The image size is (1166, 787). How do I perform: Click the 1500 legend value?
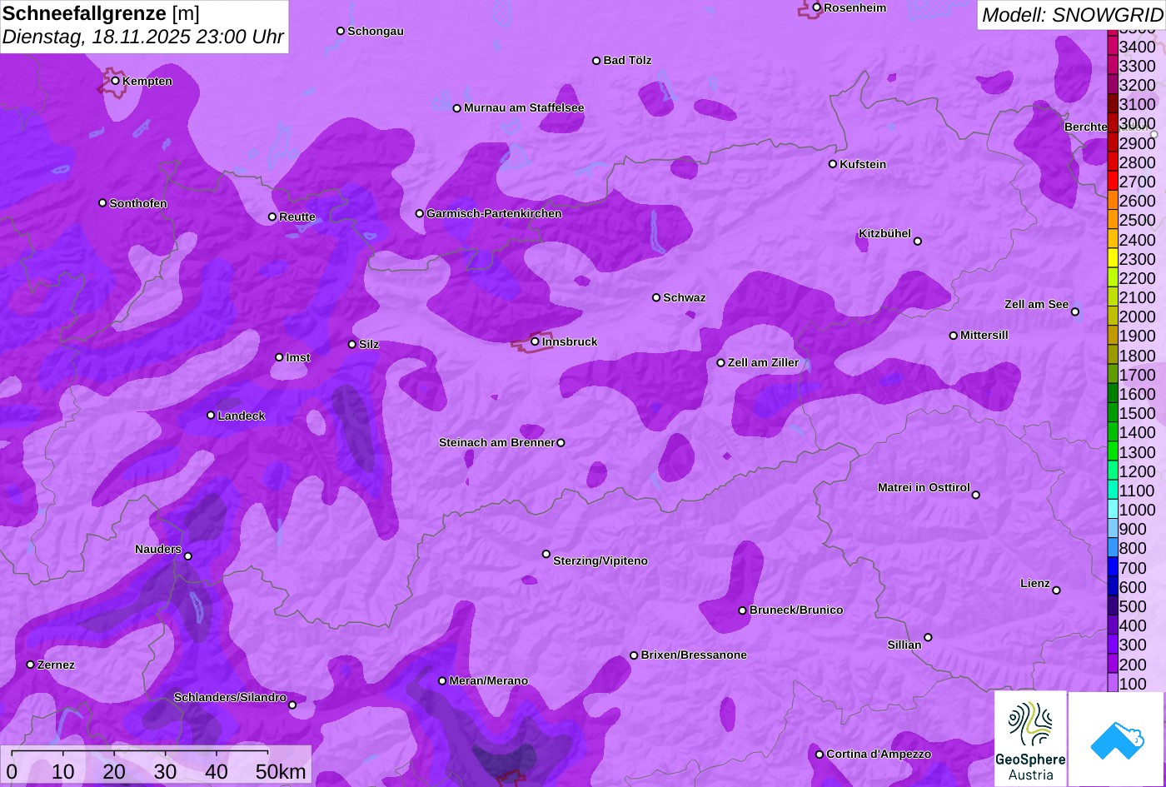coord(1138,413)
